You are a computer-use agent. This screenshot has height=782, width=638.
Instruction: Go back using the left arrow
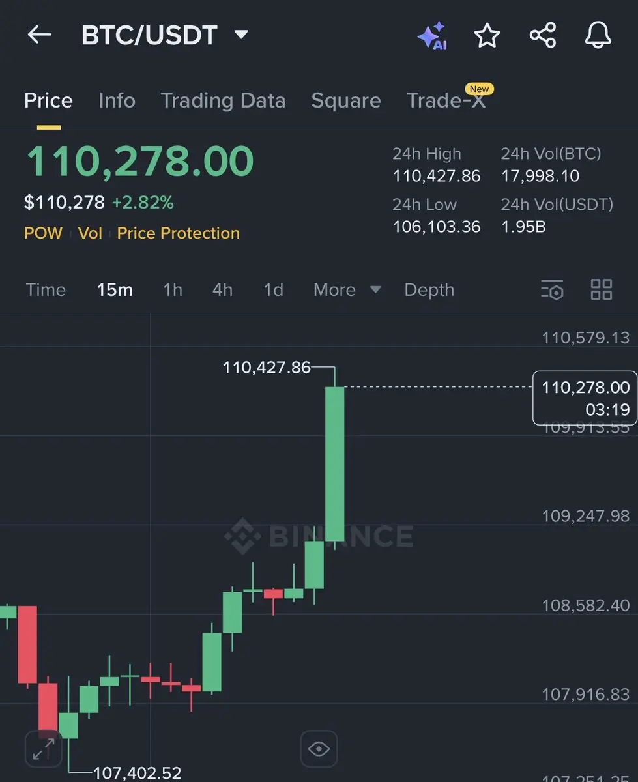tap(39, 35)
